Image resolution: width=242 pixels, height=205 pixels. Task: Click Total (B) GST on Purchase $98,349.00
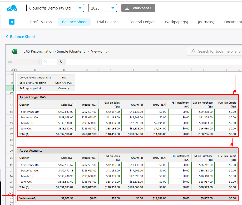pos(203,187)
